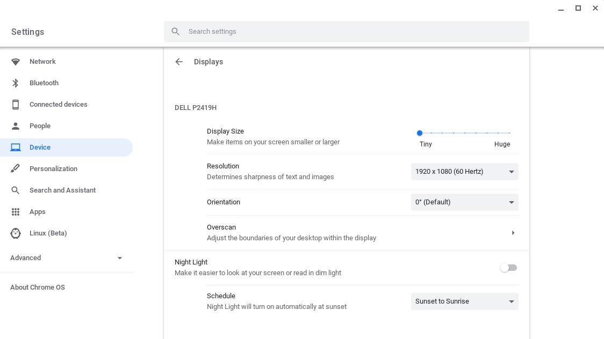Open Overscan settings via the arrow

coord(513,232)
